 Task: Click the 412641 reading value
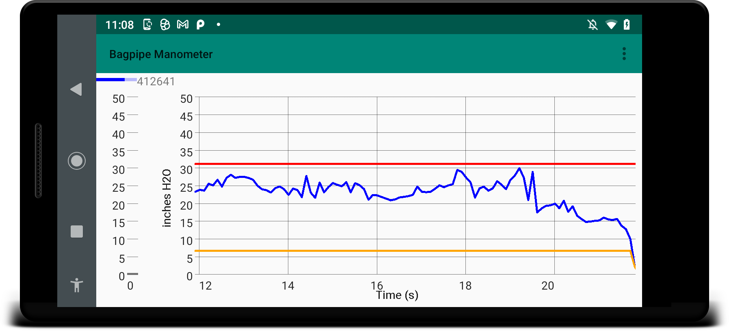point(156,82)
